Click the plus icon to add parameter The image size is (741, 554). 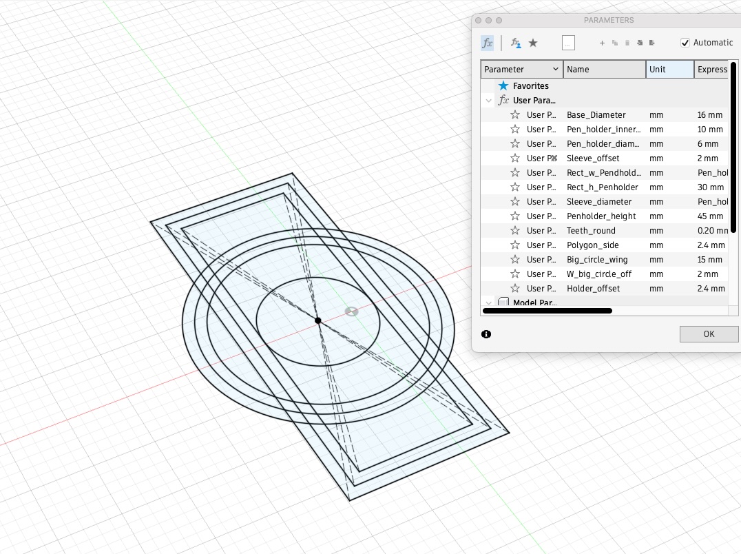[602, 43]
